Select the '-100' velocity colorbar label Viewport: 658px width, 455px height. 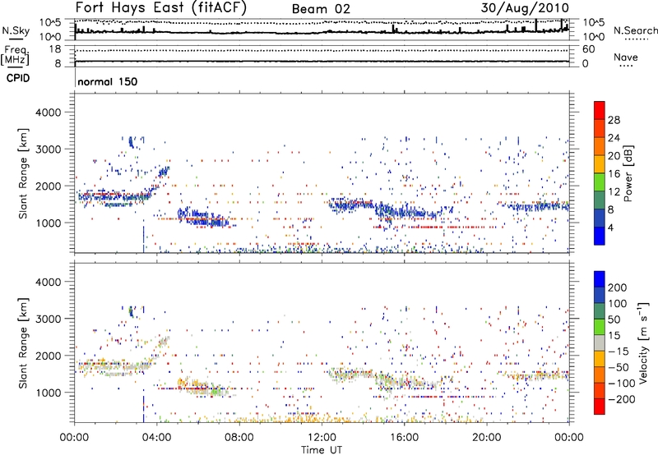[x=621, y=384]
